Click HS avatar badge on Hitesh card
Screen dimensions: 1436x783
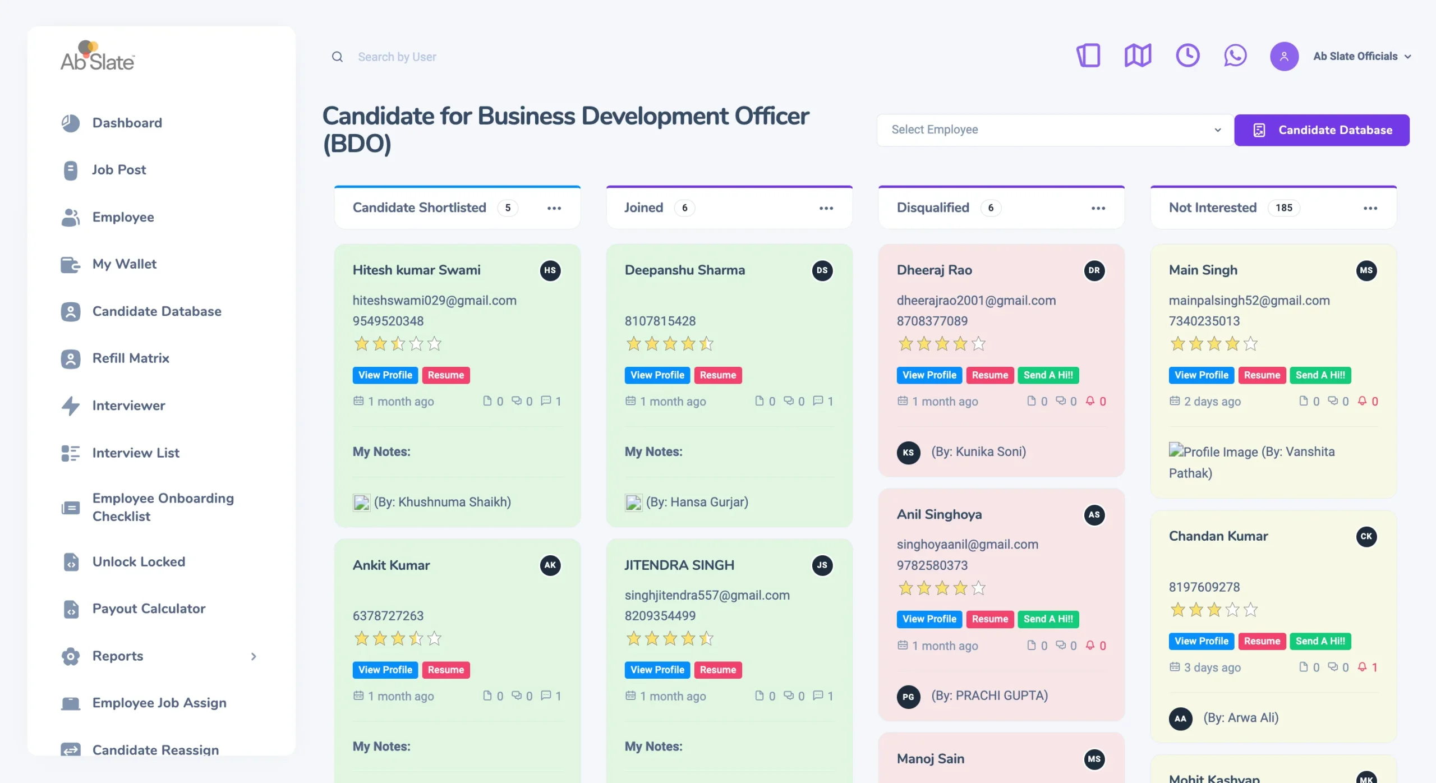(x=550, y=270)
